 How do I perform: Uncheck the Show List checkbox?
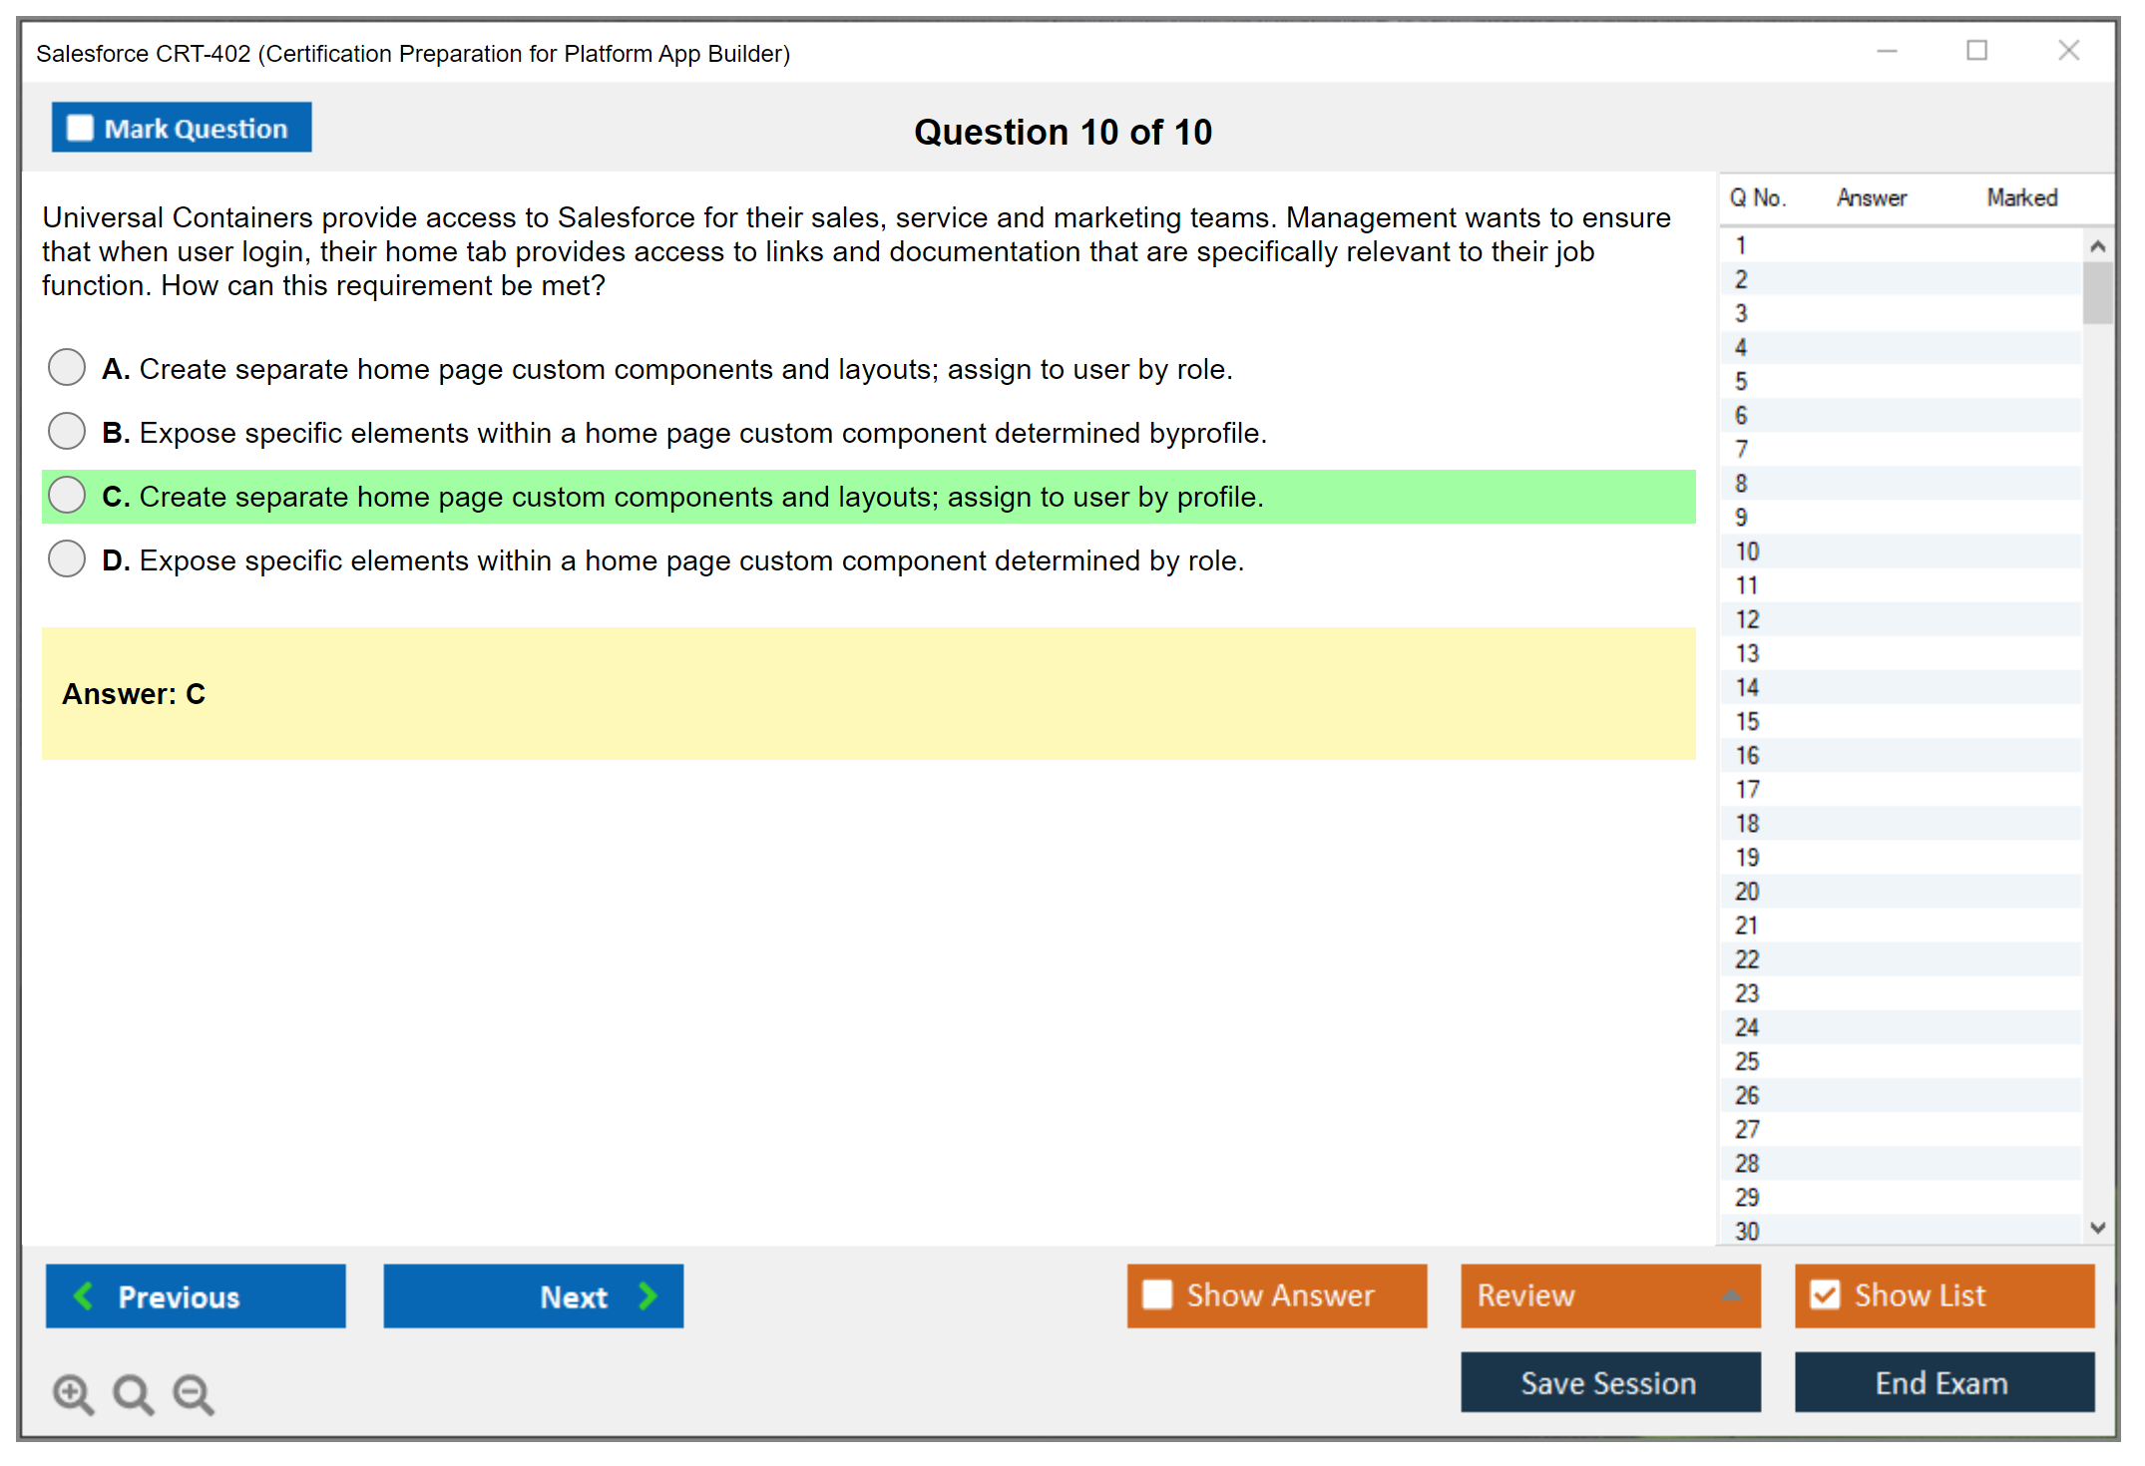point(1825,1294)
